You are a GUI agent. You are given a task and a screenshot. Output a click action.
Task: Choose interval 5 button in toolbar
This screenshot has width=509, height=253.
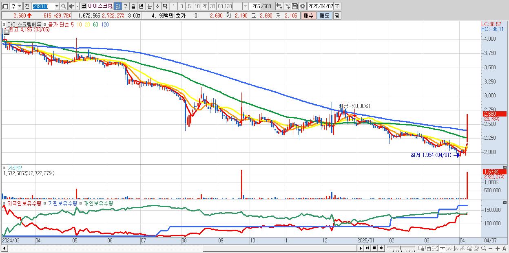coord(189,6)
